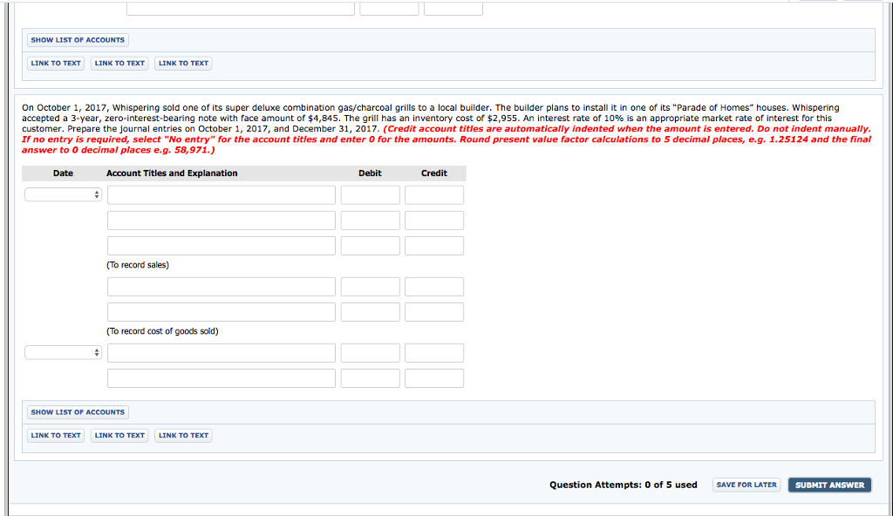Viewport: 893px width, 516px height.
Task: Click the 'Date' column header
Action: [x=63, y=173]
